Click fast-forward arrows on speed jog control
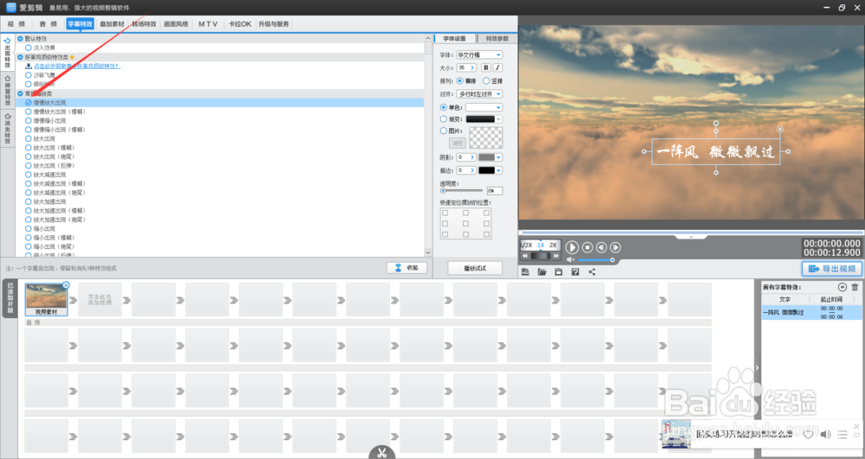 coord(556,256)
